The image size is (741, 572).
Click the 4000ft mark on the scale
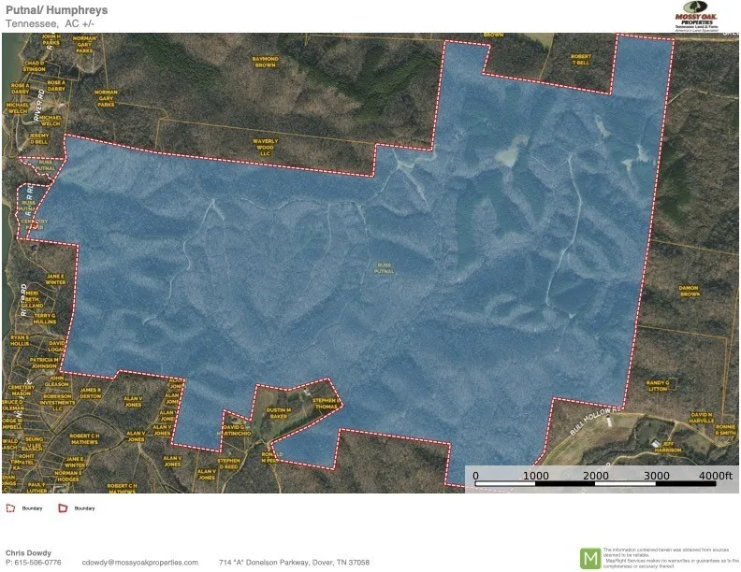point(716,475)
